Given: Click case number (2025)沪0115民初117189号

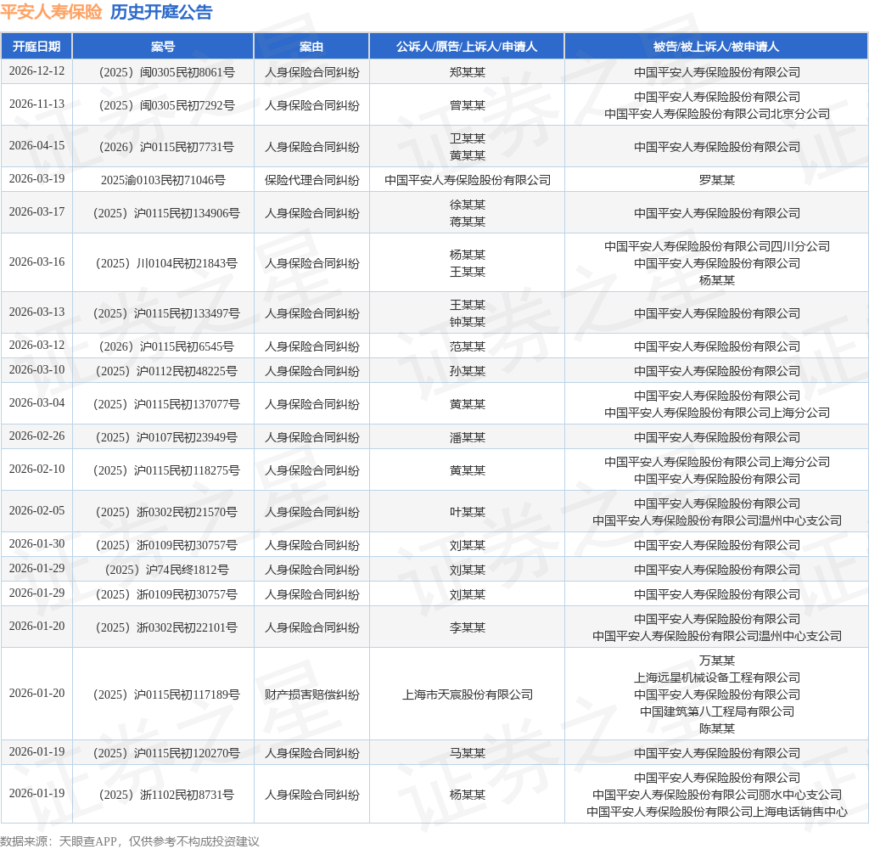Looking at the screenshot, I should coord(167,694).
